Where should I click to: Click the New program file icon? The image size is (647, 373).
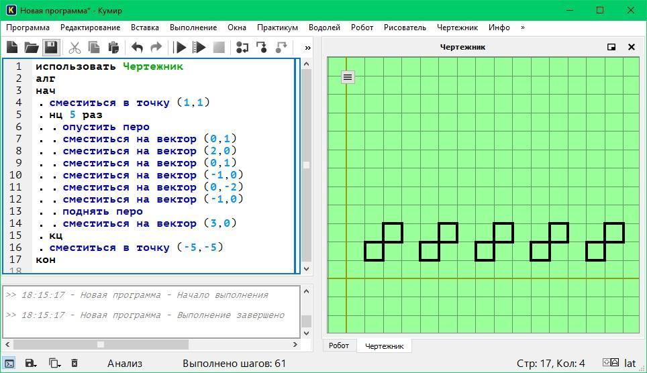point(12,47)
